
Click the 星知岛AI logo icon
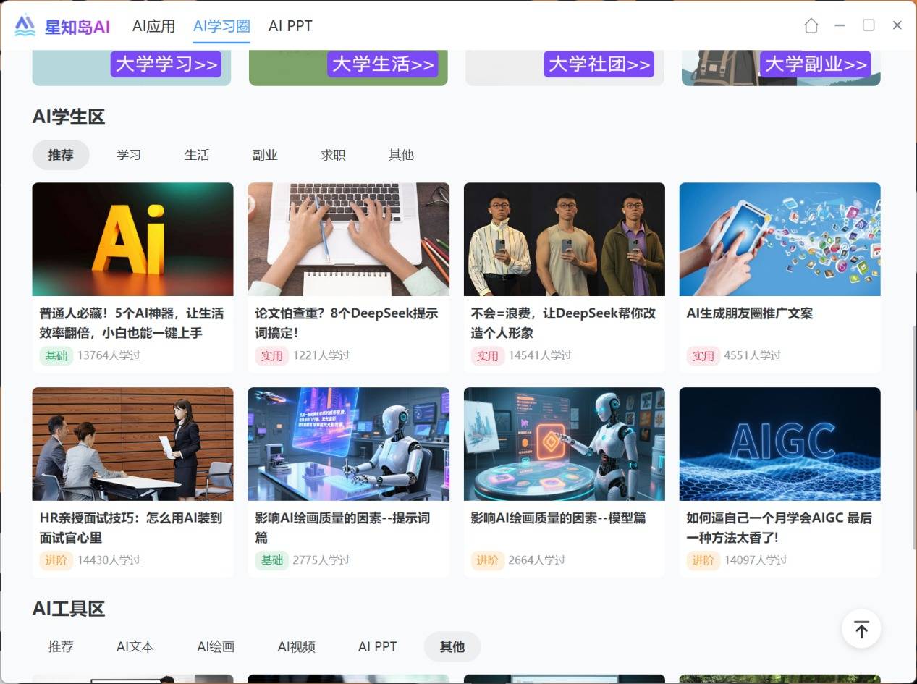click(x=25, y=26)
